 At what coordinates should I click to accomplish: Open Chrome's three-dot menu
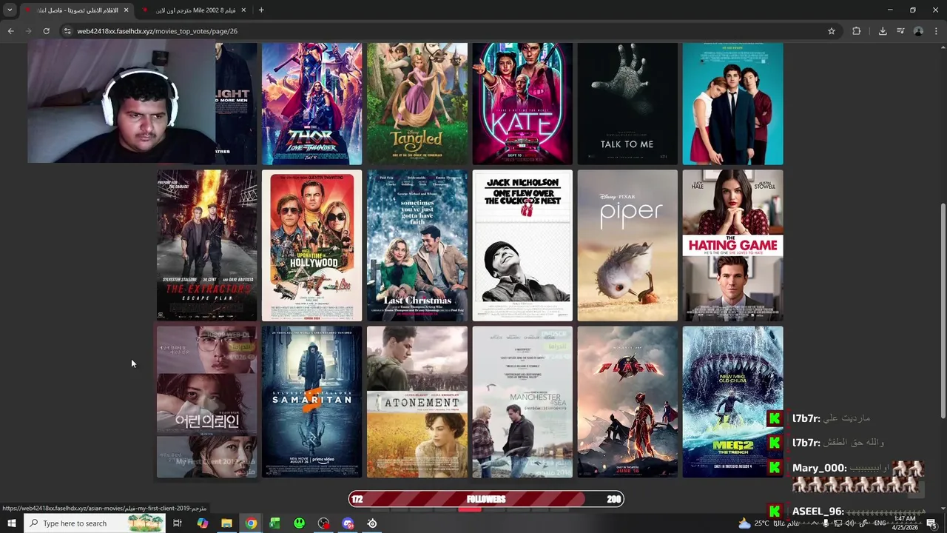coord(936,31)
